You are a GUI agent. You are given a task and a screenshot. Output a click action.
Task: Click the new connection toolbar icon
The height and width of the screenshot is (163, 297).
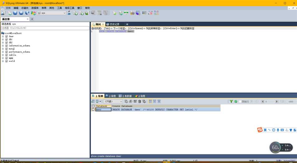pyautogui.click(x=3, y=13)
